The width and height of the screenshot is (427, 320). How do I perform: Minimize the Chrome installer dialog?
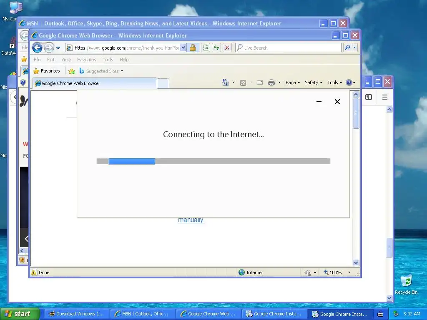click(319, 102)
